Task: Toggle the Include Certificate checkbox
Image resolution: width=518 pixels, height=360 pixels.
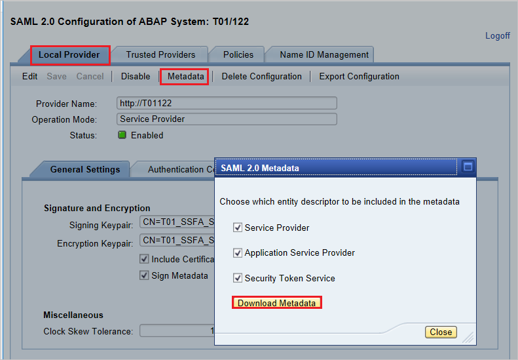Action: pyautogui.click(x=144, y=259)
